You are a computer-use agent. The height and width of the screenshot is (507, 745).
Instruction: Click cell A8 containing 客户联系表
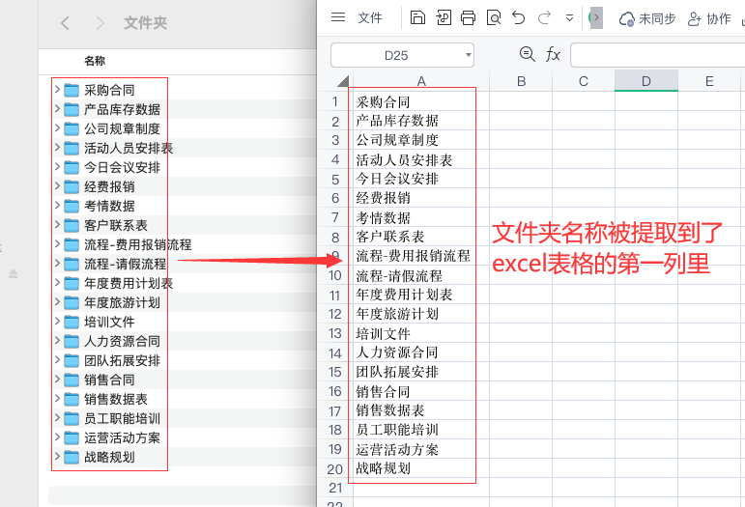click(x=421, y=237)
